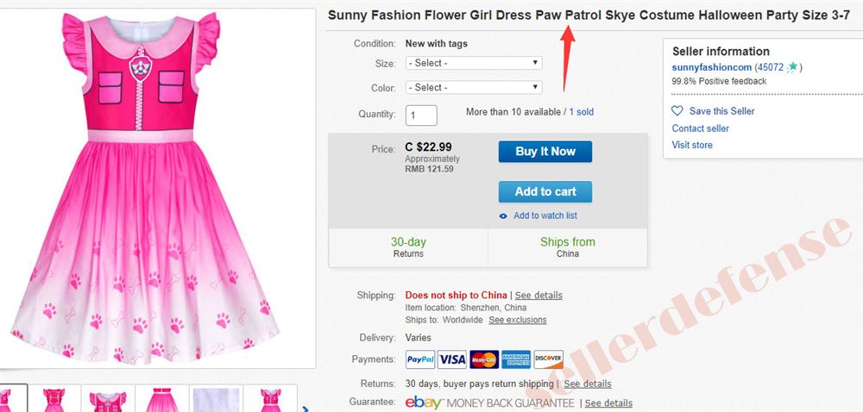This screenshot has height=412, width=863.
Task: Click the Quantity input field
Action: coord(422,115)
